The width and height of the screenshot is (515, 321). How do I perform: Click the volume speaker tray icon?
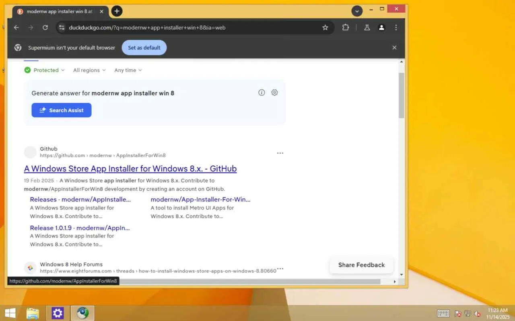(x=478, y=313)
